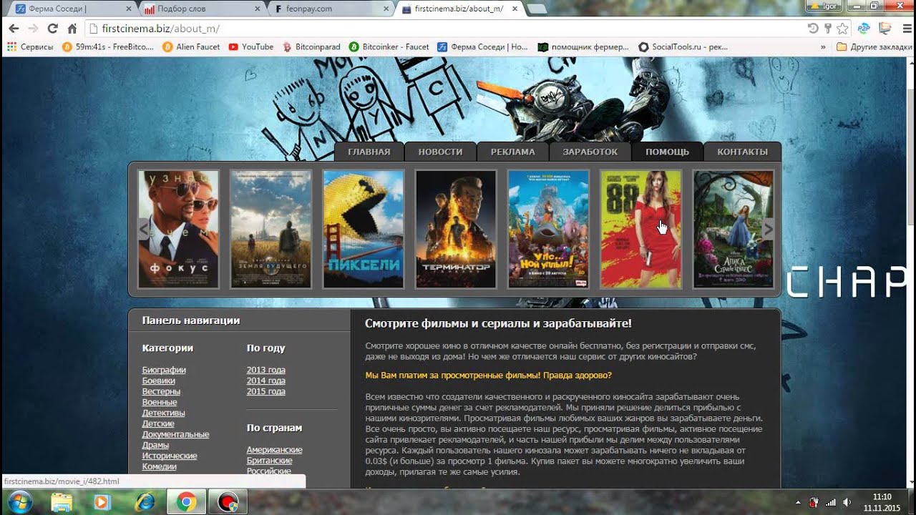Screen dimensions: 916x515
Task: Open the Bitcoinker - Faucet bookmark
Action: (389, 47)
